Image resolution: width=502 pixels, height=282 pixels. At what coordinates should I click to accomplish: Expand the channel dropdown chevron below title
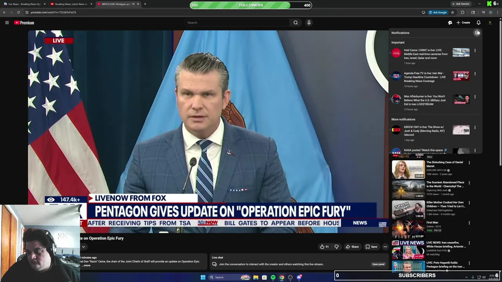tap(84, 247)
